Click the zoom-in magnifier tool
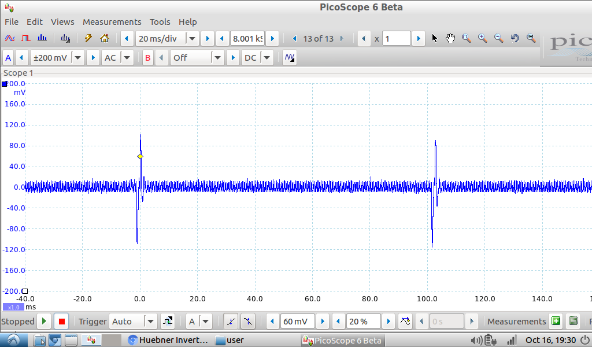Image resolution: width=592 pixels, height=347 pixels. pos(483,39)
